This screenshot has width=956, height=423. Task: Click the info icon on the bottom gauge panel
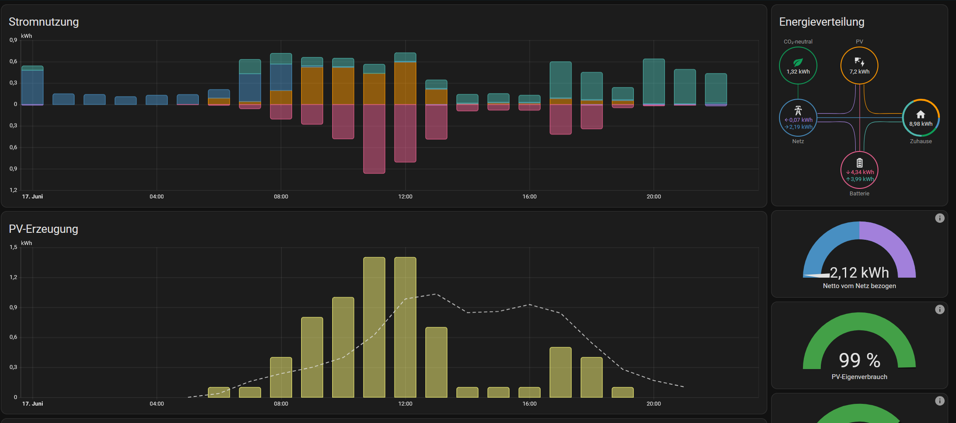pos(940,401)
